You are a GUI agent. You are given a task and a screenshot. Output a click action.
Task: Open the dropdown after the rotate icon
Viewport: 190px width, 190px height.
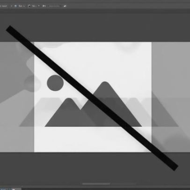[39, 6]
